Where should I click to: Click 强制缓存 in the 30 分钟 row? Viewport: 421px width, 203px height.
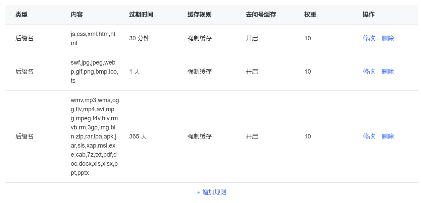click(200, 38)
